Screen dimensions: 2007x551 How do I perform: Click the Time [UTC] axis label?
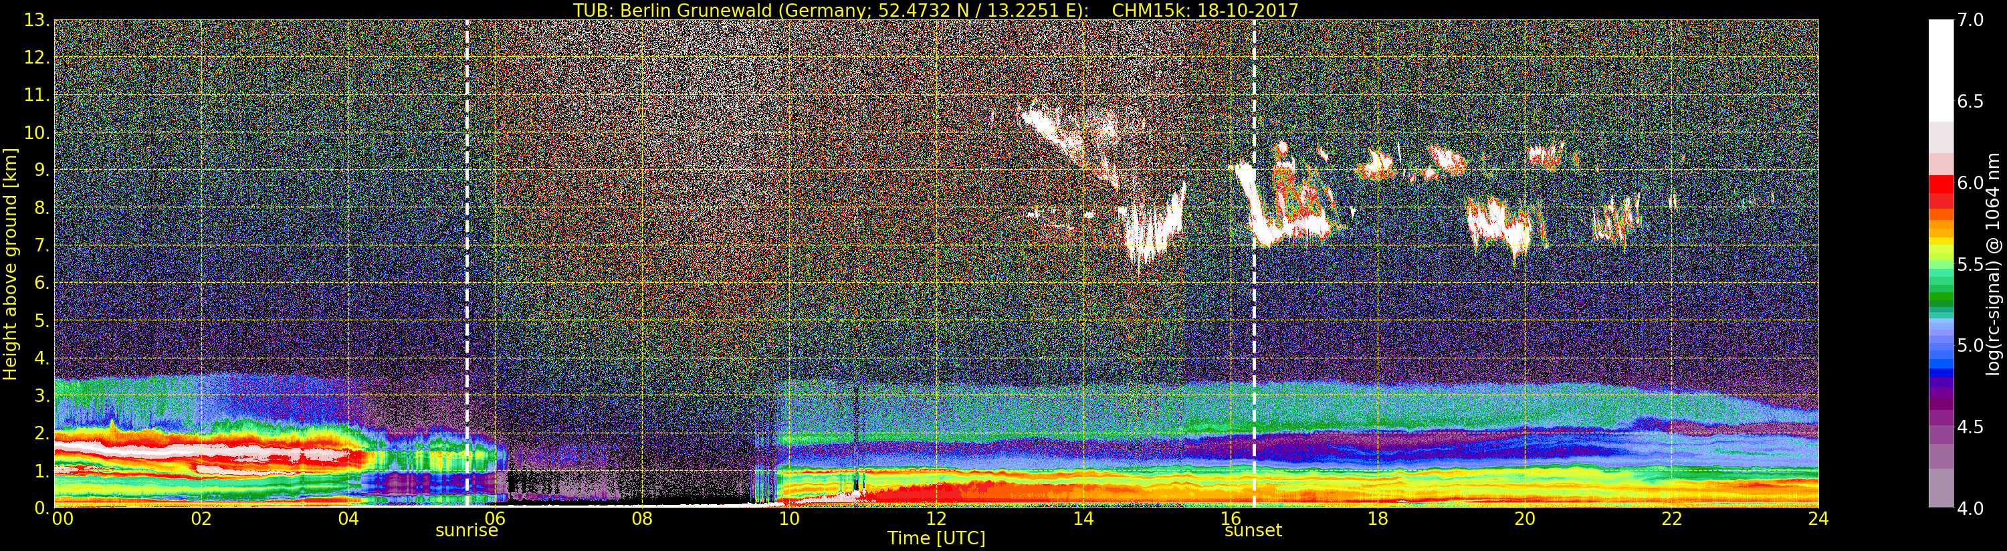pos(936,538)
